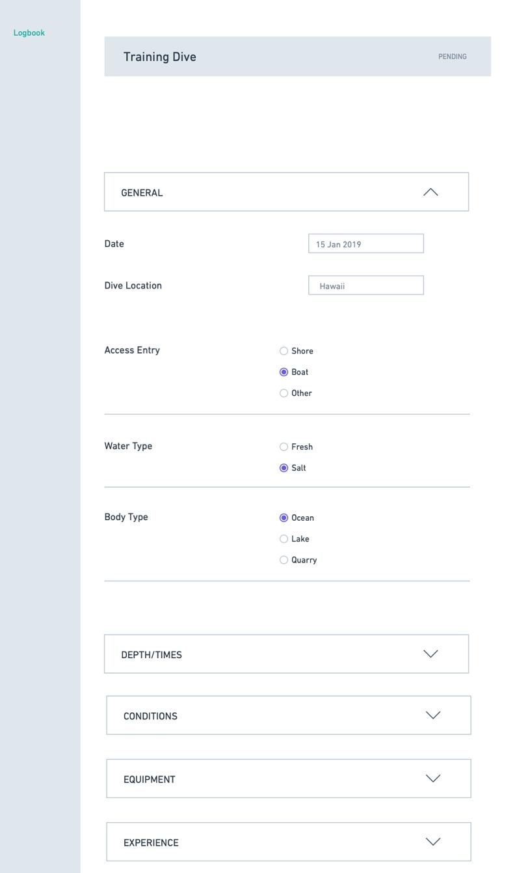Click the Dive Location field showing Hawaii
Viewport: 517px width, 873px height.
[366, 285]
